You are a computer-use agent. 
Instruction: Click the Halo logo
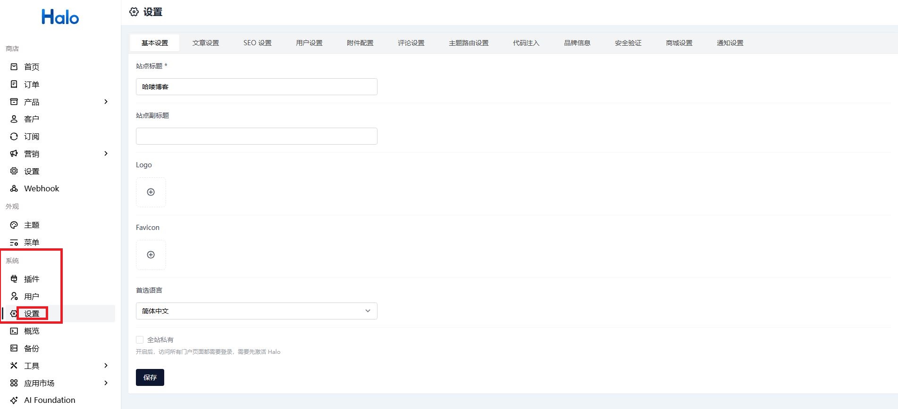click(60, 17)
